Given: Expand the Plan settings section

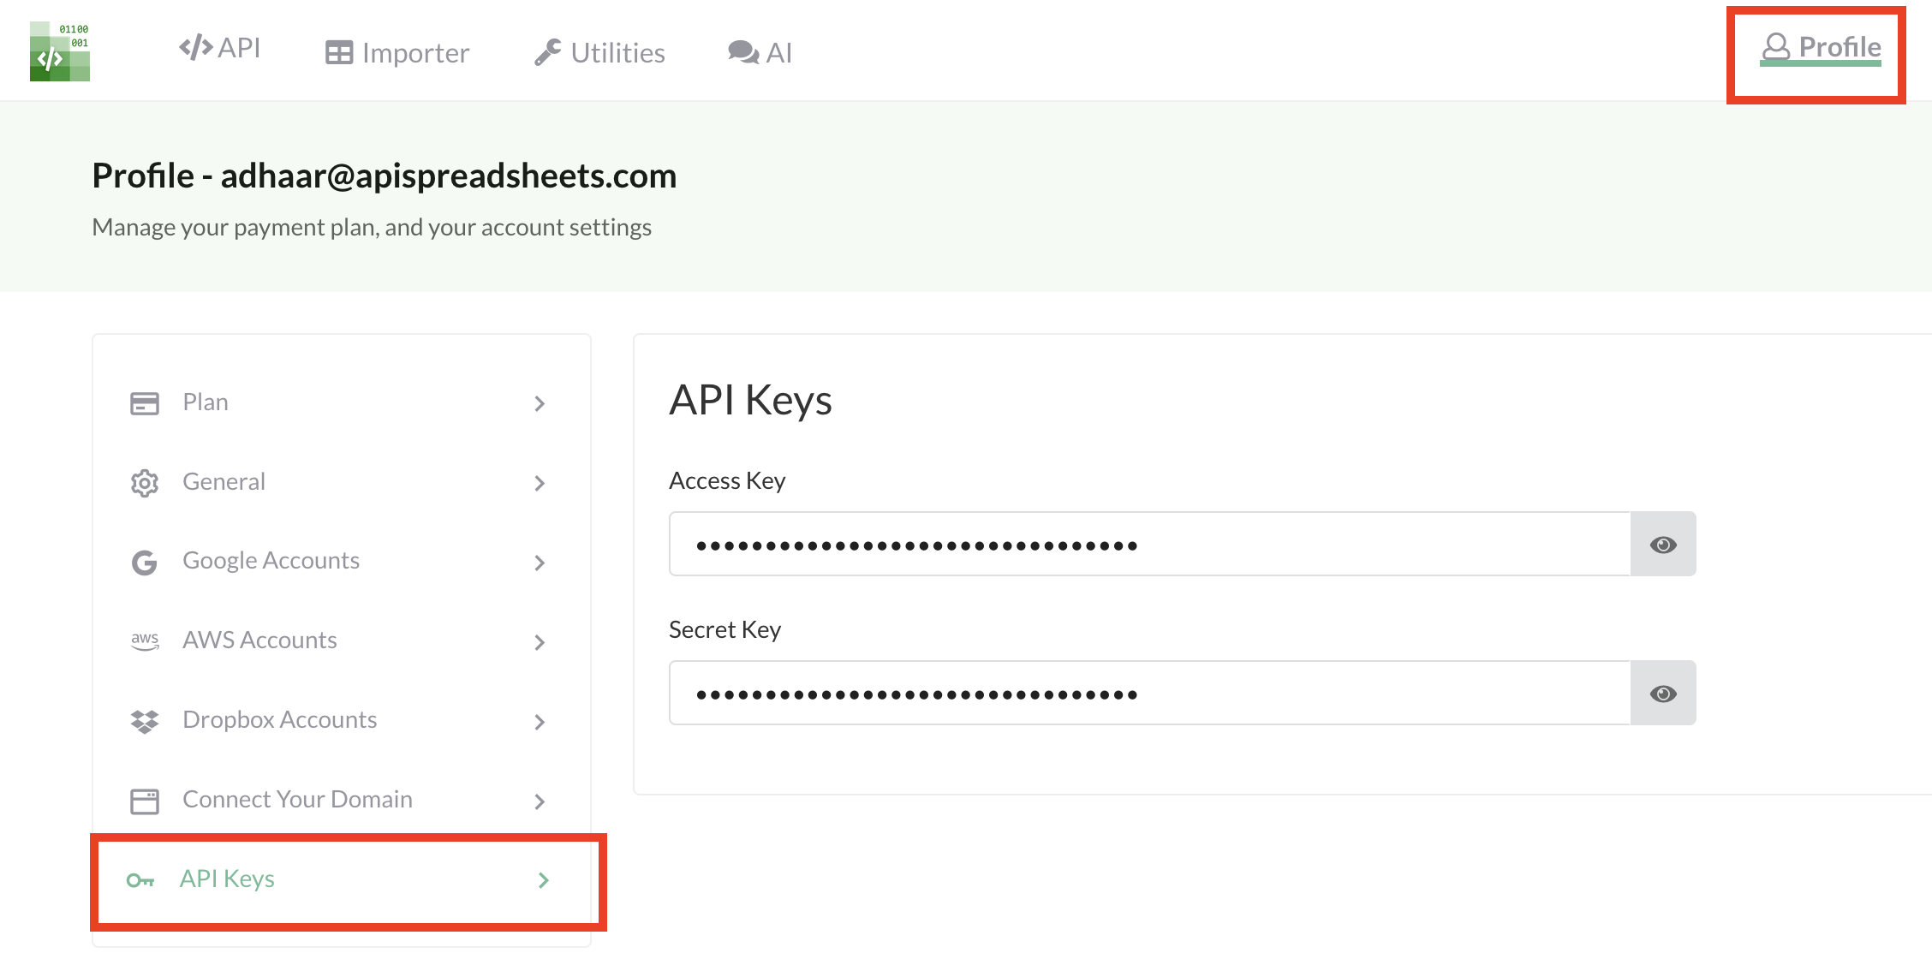Looking at the screenshot, I should (540, 403).
